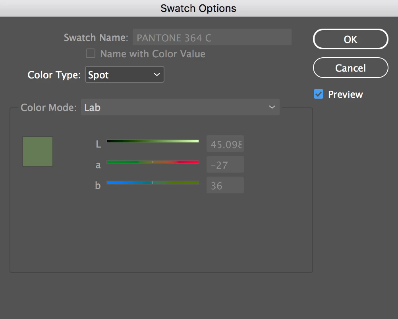This screenshot has height=319, width=398.
Task: Click the b value input field
Action: pyautogui.click(x=225, y=185)
